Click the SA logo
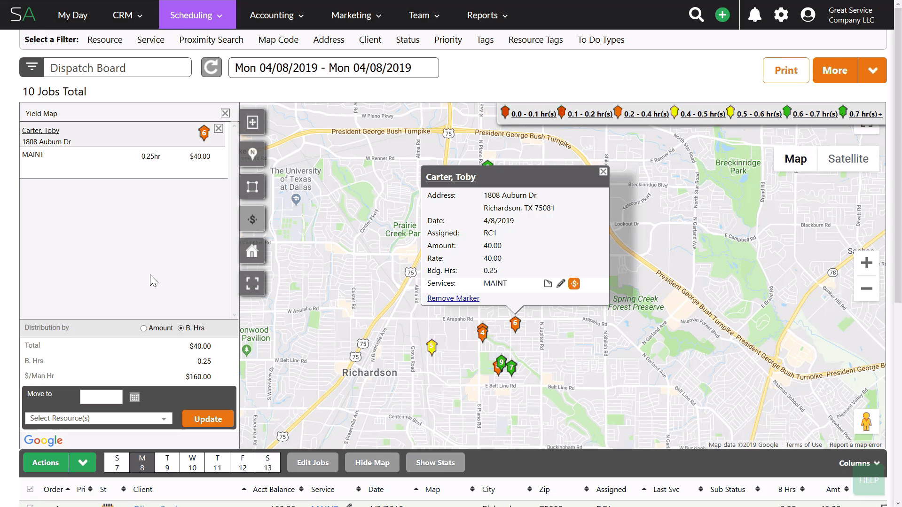This screenshot has height=507, width=902. 23,15
